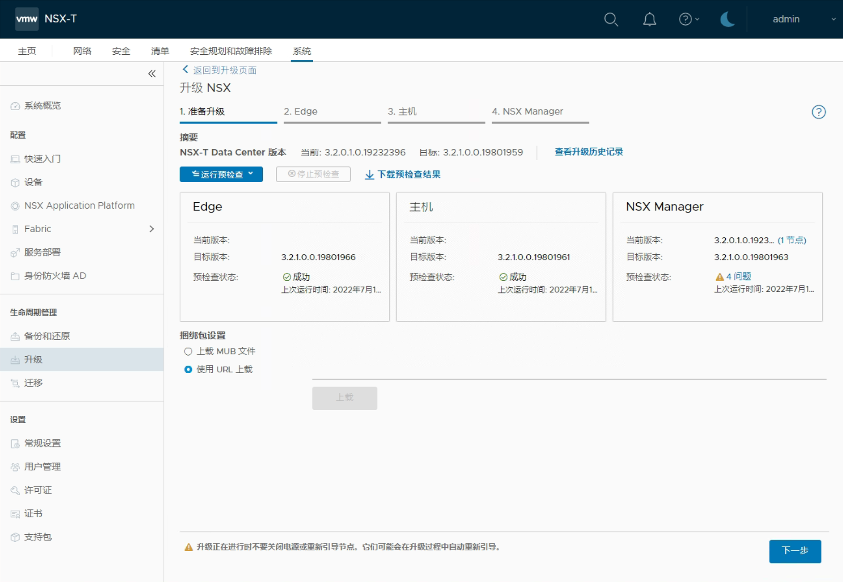Open 备份和还原 sidebar item
Image resolution: width=843 pixels, height=582 pixels.
click(47, 336)
